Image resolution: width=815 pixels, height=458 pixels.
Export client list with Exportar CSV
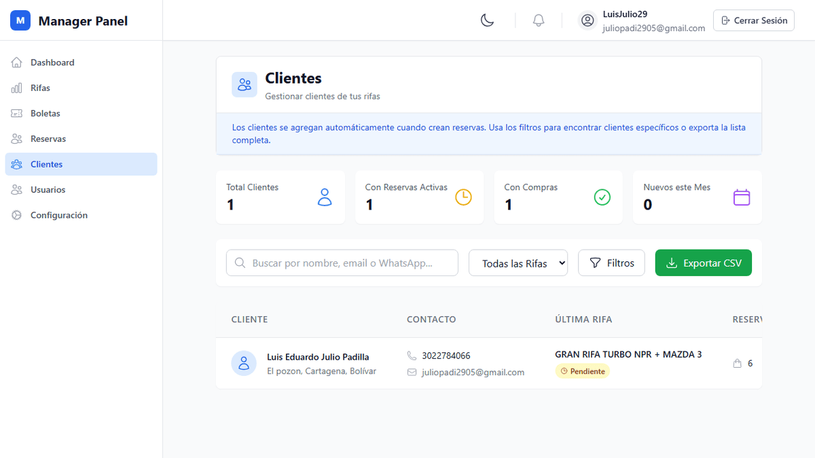tap(703, 263)
